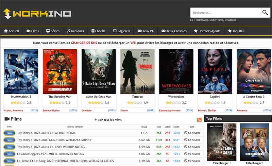Open Toy.Story.5.2026.Multi.Ca.720P torrent
This screenshot has width=272, height=166.
point(51,147)
